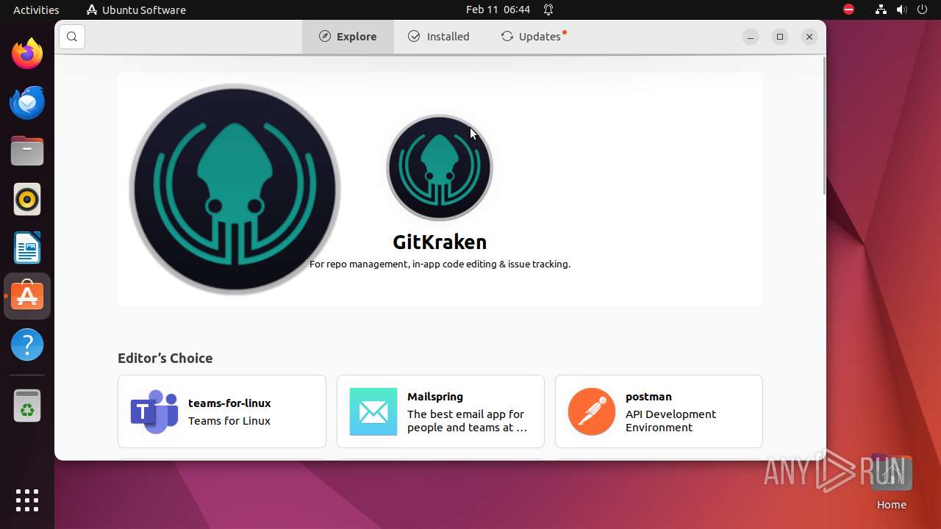Click the large GitKraken banner image
The height and width of the screenshot is (529, 941).
[x=235, y=189]
